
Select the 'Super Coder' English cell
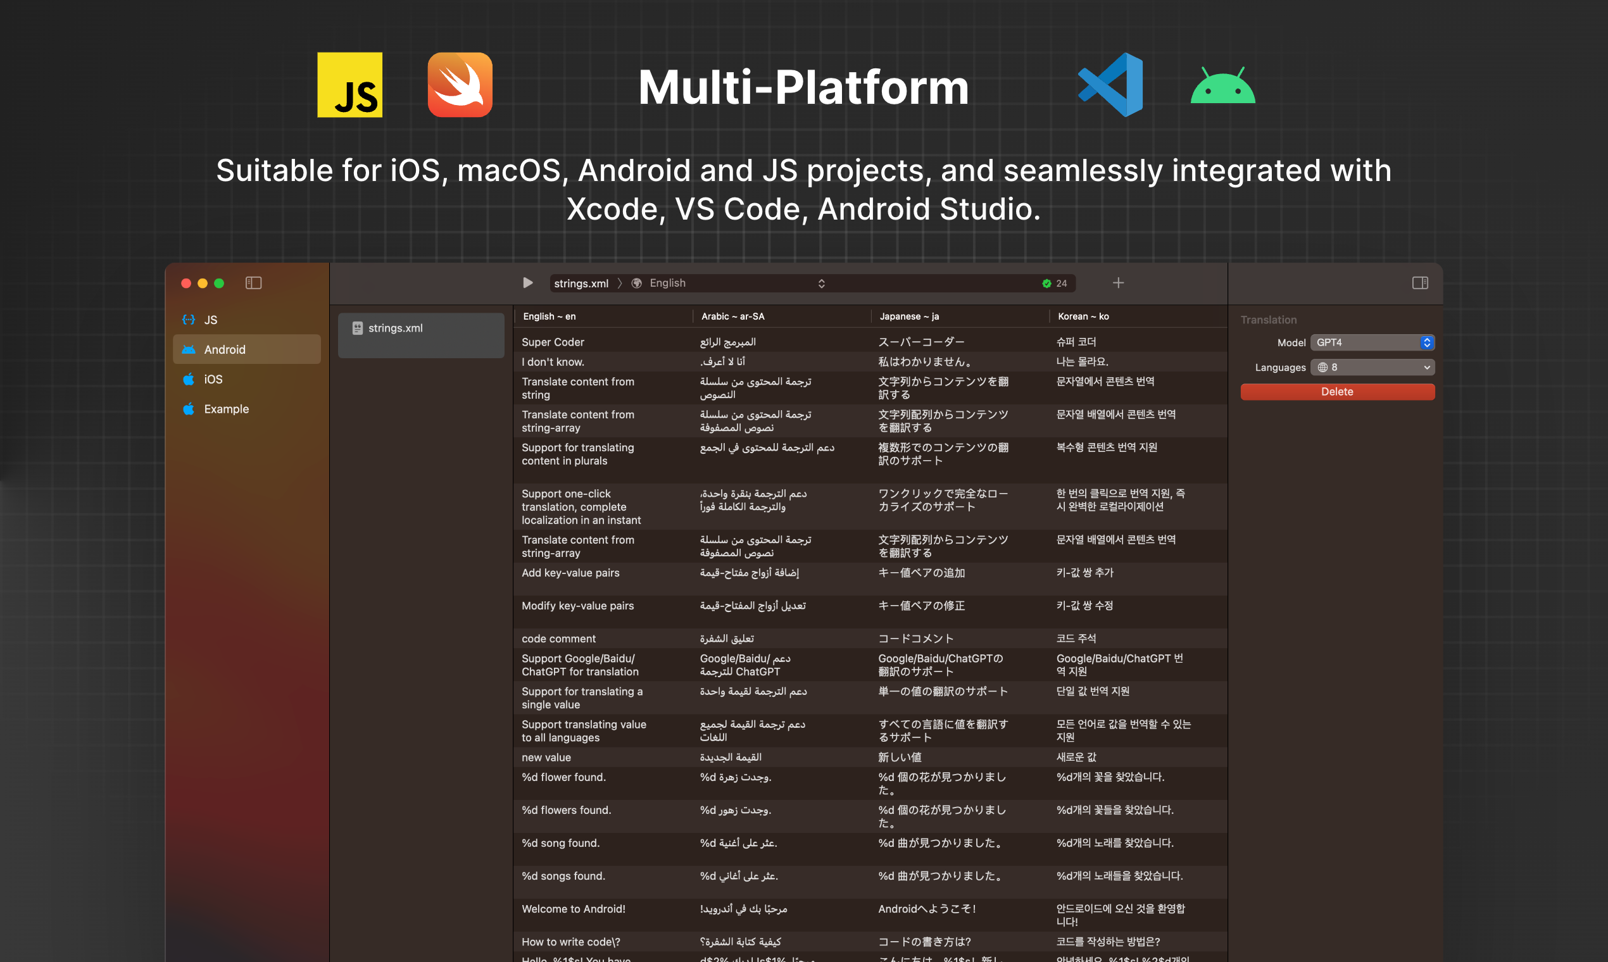pyautogui.click(x=553, y=342)
